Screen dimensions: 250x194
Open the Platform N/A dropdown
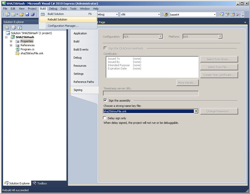220,37
